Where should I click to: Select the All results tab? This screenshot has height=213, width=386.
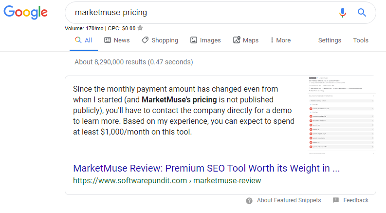[x=84, y=40]
